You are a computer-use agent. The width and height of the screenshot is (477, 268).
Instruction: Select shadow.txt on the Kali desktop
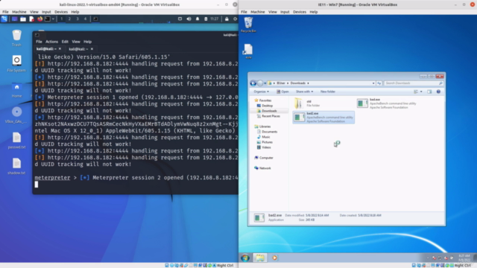click(16, 166)
